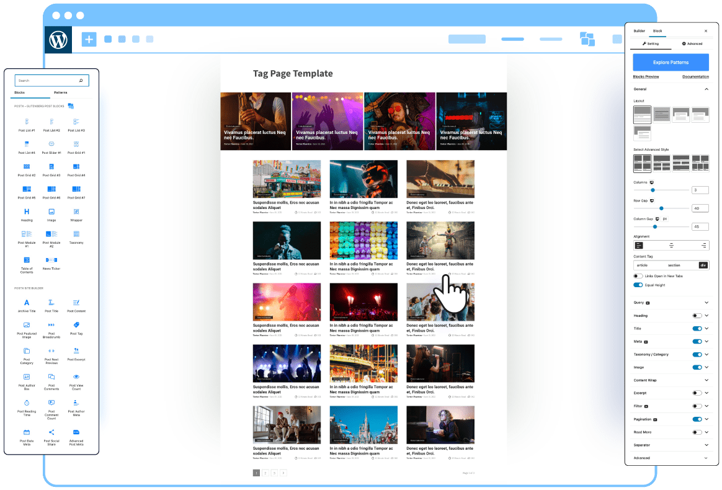
Task: Insert the Post Category block
Action: point(27,356)
